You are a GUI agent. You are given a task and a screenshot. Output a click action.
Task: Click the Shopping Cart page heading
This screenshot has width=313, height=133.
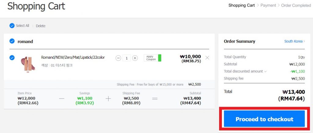(x=36, y=6)
